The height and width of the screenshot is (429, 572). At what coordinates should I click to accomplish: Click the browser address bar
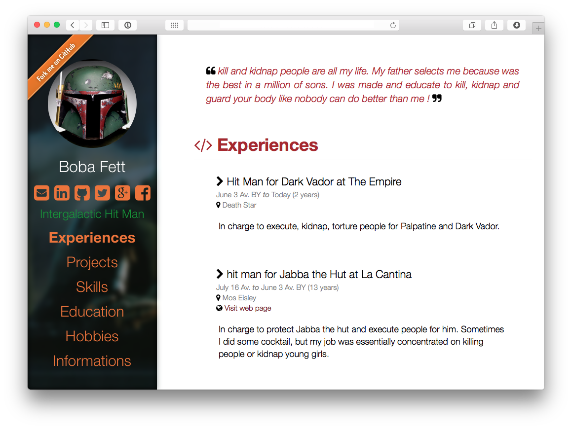pos(293,25)
